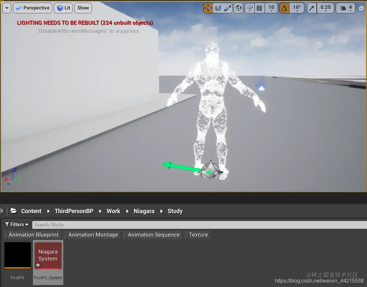Change the Lit view mode

pyautogui.click(x=63, y=8)
